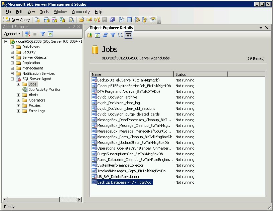Open the Properties Window toolbar icon
Image resolution: width=273 pixels, height=211 pixels.
click(x=153, y=20)
